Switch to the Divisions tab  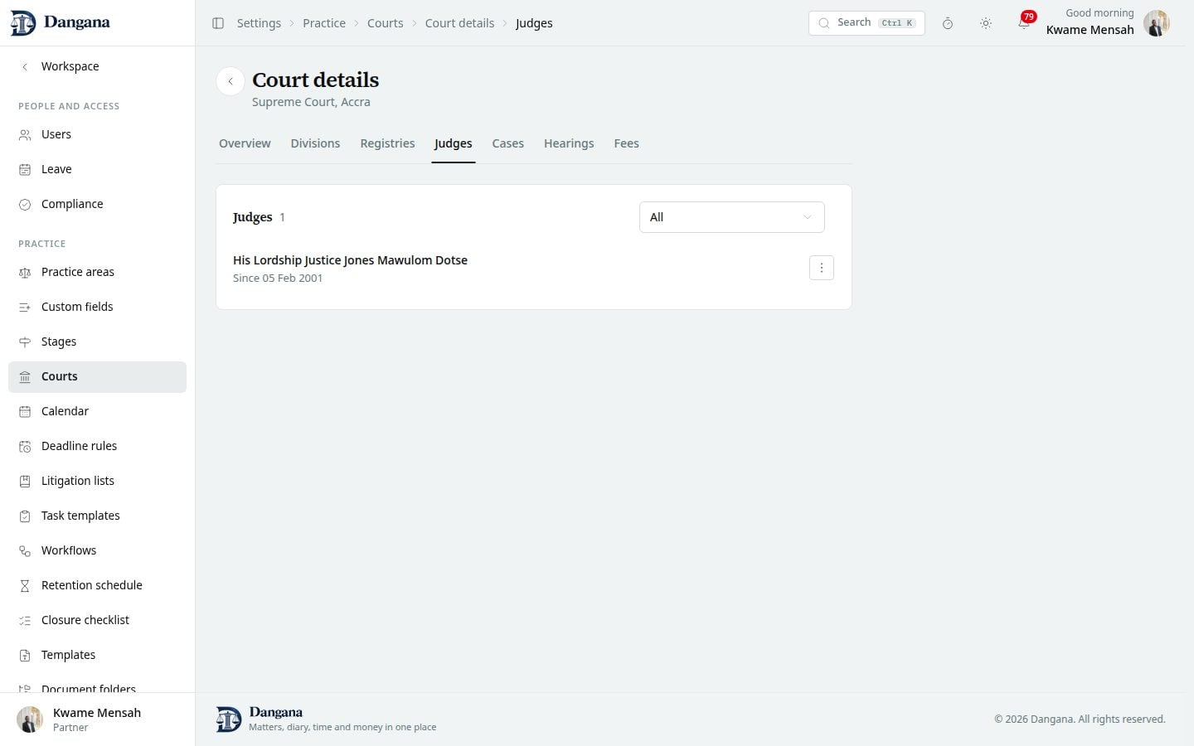point(315,143)
